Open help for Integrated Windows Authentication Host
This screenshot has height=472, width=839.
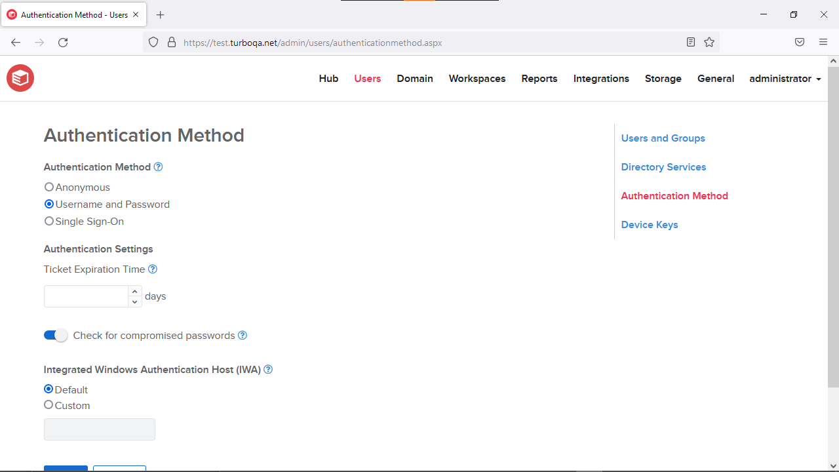268,370
